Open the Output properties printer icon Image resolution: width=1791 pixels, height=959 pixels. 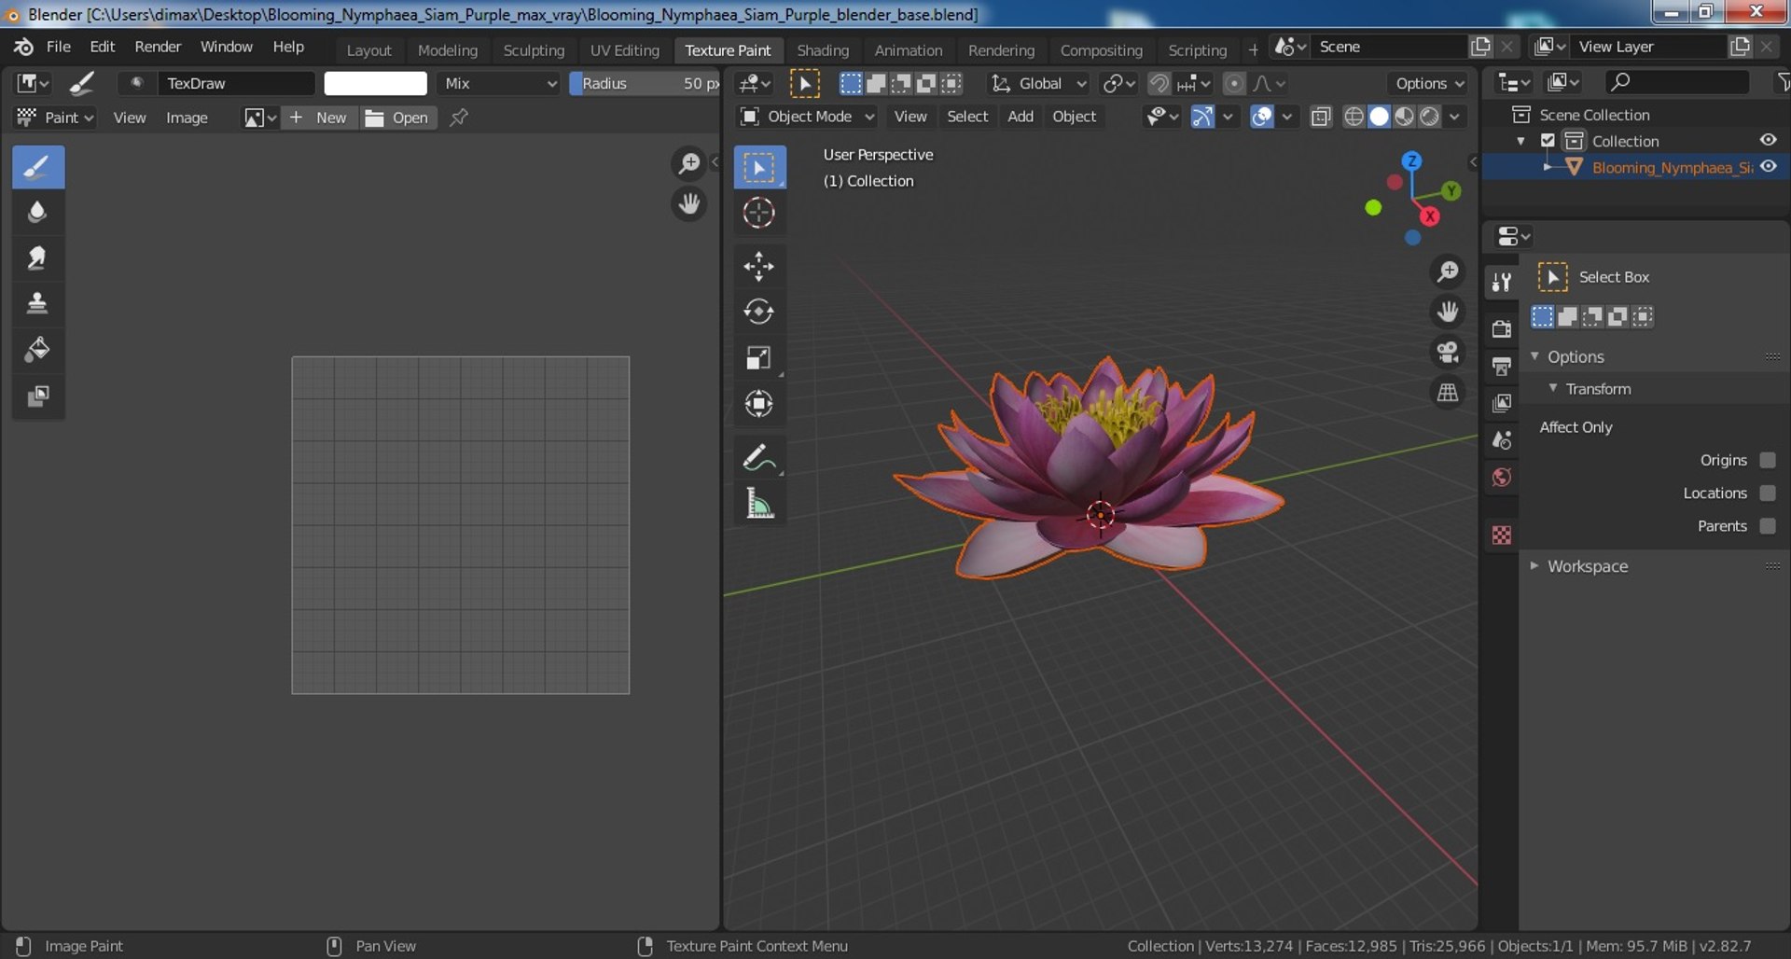pos(1502,366)
